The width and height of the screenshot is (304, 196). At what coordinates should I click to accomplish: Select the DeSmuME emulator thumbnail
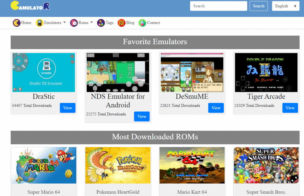(x=192, y=72)
